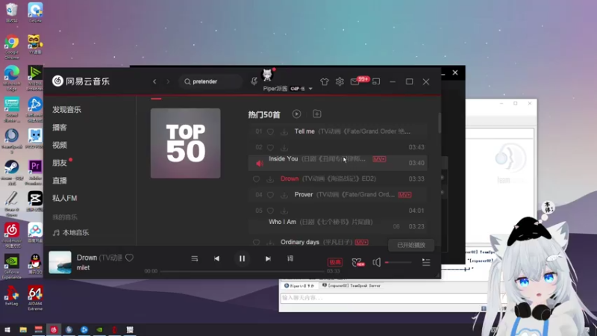Open the user avatar profile
Viewport: 597px width, 336px height.
[268, 75]
